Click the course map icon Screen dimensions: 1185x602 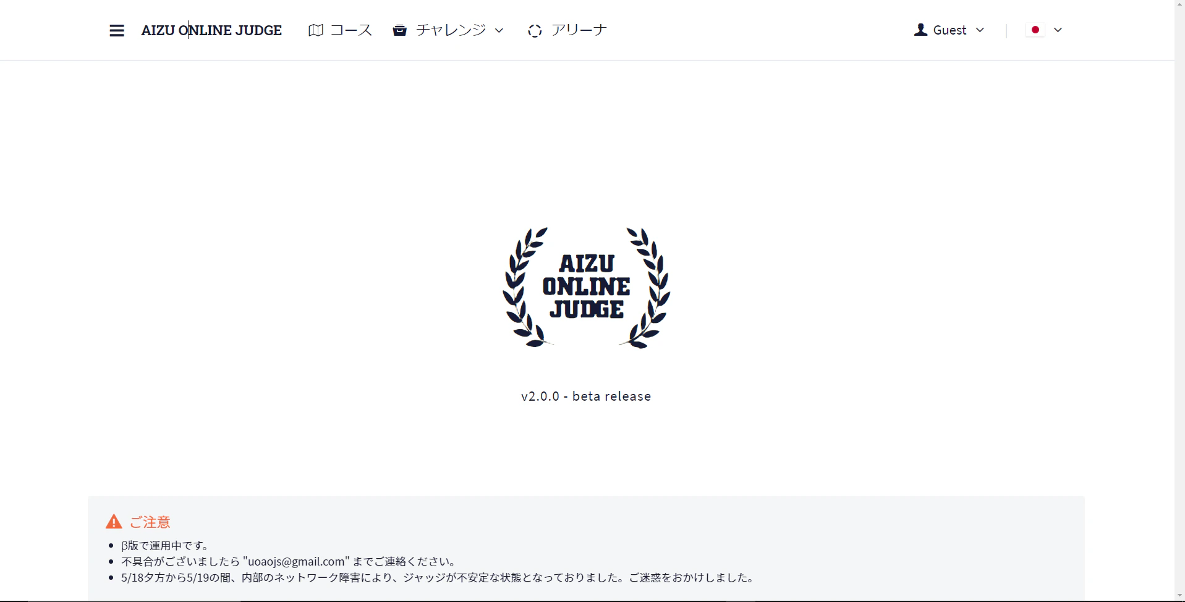coord(316,30)
